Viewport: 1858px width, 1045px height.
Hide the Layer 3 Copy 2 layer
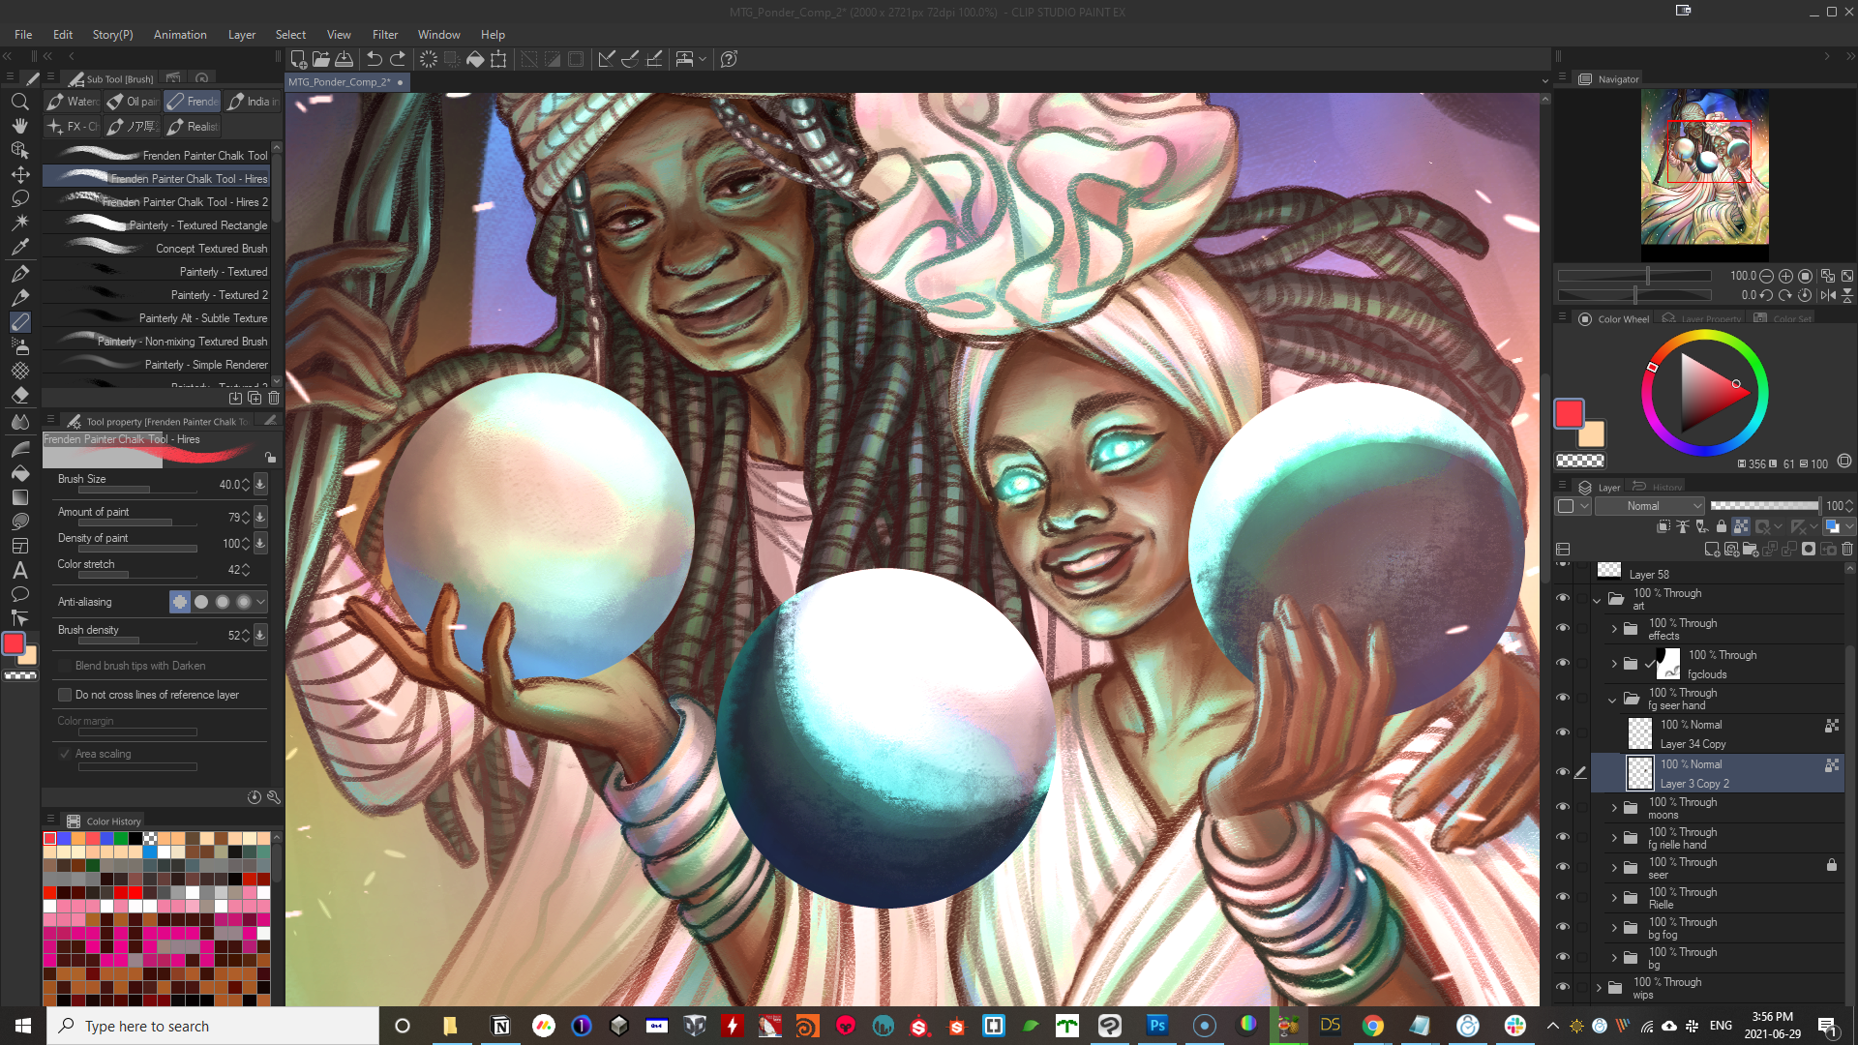tap(1562, 772)
